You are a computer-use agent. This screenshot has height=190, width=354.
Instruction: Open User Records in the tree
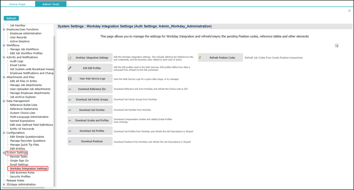click(18, 37)
